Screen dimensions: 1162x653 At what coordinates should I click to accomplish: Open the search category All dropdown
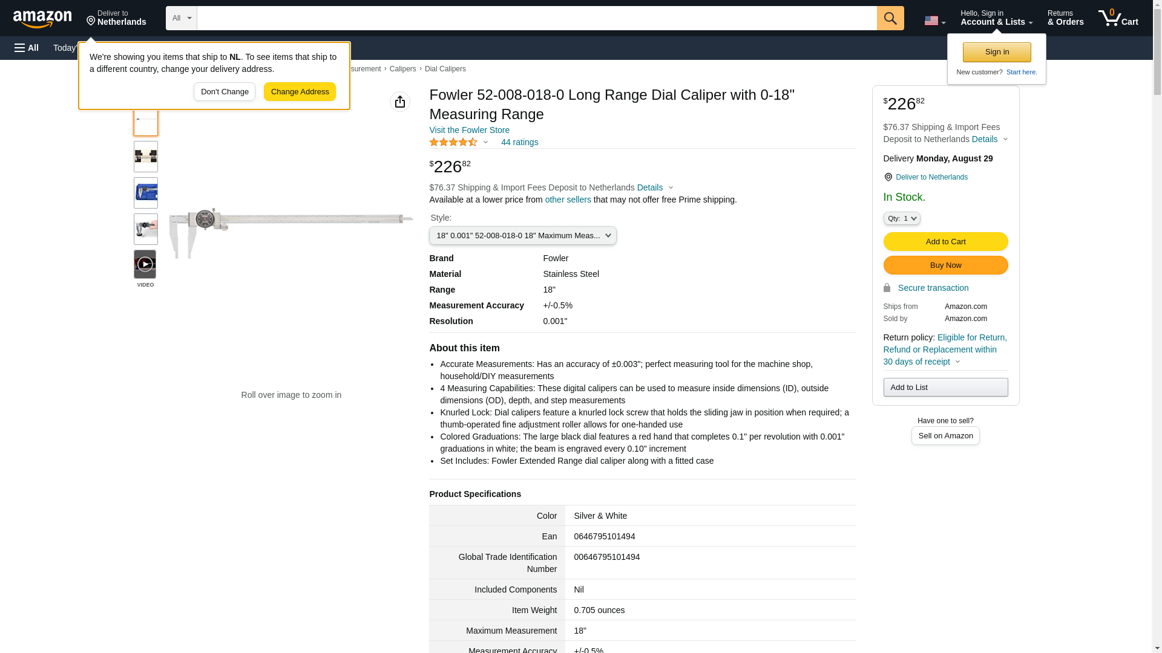[x=181, y=18]
